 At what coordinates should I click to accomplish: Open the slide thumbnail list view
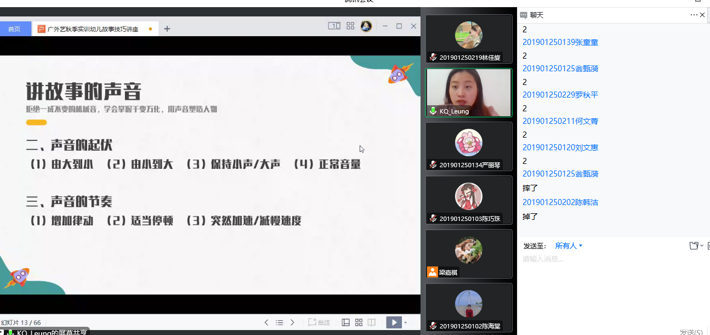279,322
